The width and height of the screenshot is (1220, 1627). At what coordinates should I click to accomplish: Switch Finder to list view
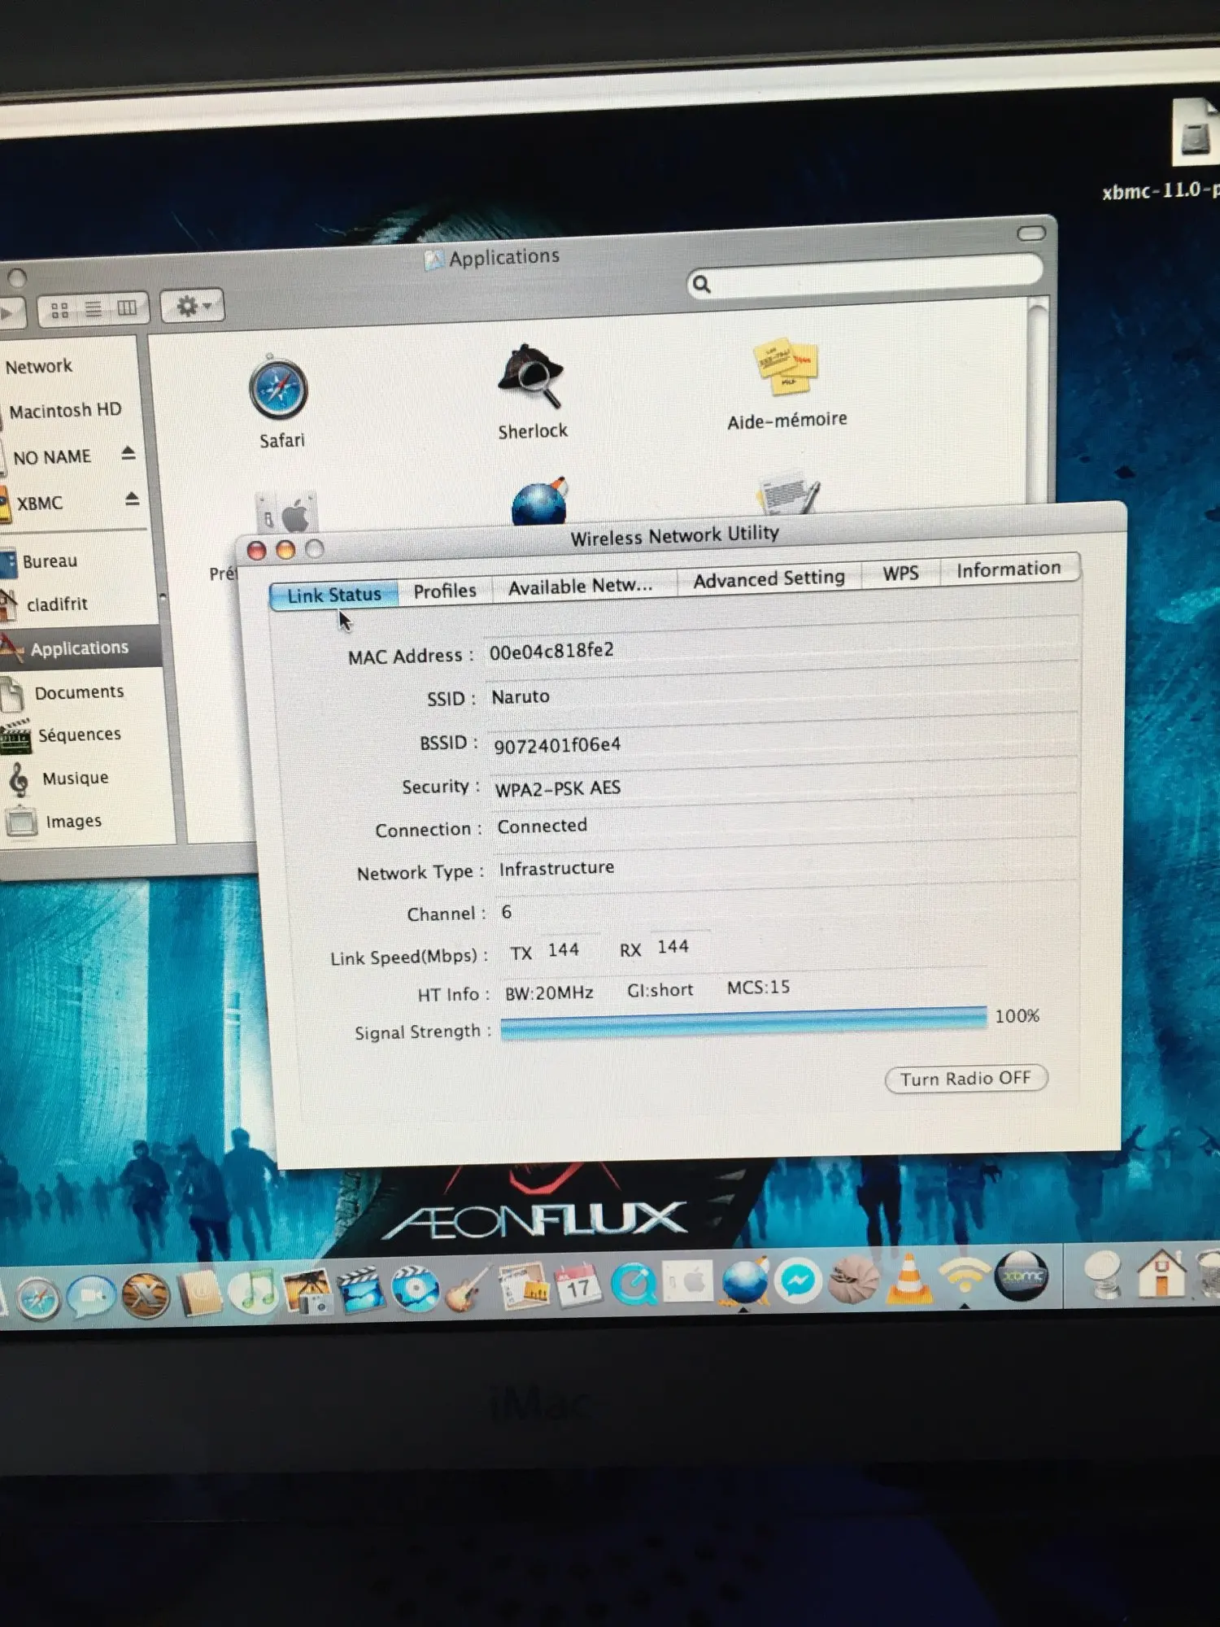coord(94,309)
